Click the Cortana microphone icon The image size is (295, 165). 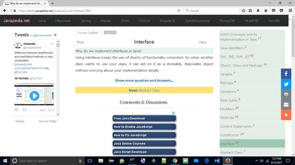coord(80,161)
